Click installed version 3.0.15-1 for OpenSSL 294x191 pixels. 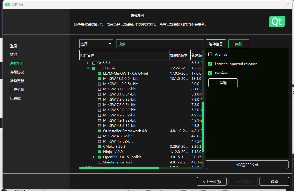point(177,157)
